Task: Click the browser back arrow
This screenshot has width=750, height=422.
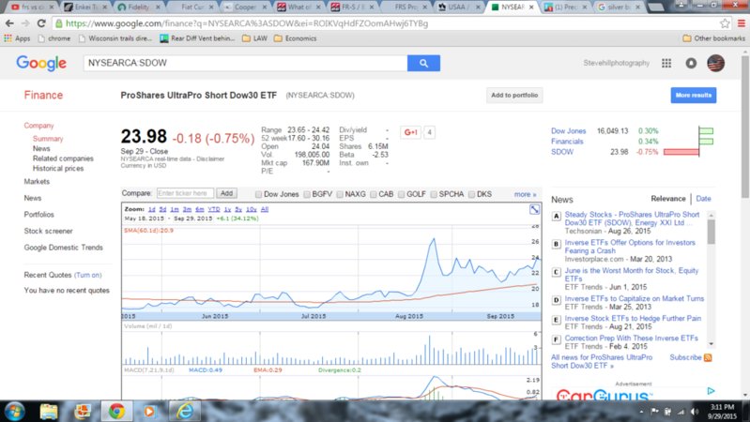Action: coord(9,23)
